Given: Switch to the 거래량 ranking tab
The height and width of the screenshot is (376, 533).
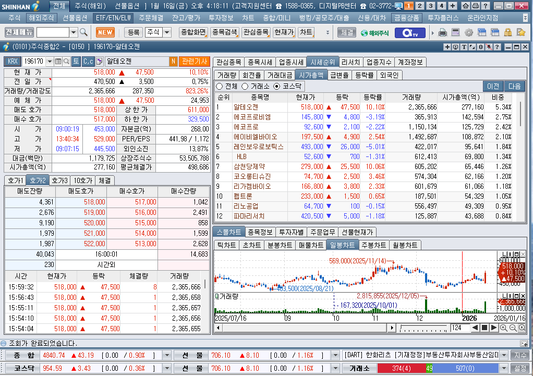Looking at the screenshot, I should pyautogui.click(x=227, y=75).
